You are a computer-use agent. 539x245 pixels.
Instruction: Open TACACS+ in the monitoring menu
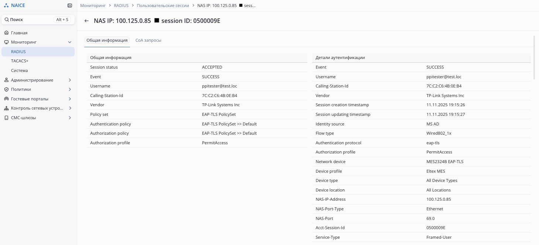pyautogui.click(x=20, y=61)
